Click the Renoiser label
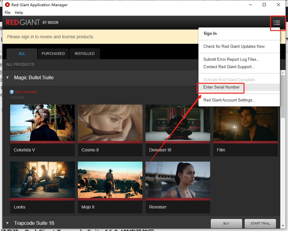The width and height of the screenshot is (288, 231). click(158, 207)
